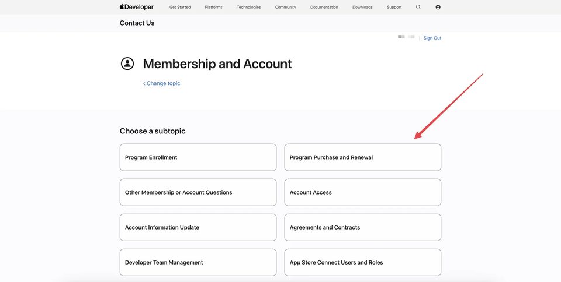561x282 pixels.
Task: Click the Change topic link
Action: pyautogui.click(x=162, y=83)
